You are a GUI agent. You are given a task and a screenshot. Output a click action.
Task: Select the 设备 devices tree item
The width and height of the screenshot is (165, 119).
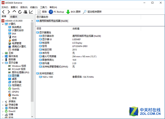(9, 114)
